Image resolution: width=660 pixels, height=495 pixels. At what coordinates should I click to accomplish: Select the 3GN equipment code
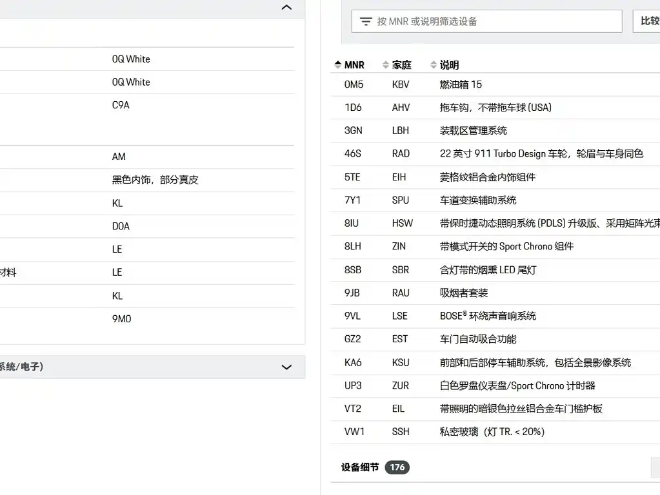tap(353, 131)
